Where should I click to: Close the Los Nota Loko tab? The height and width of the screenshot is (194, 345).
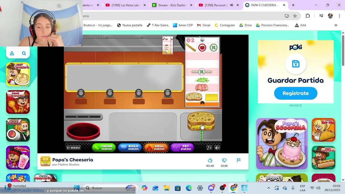click(144, 5)
